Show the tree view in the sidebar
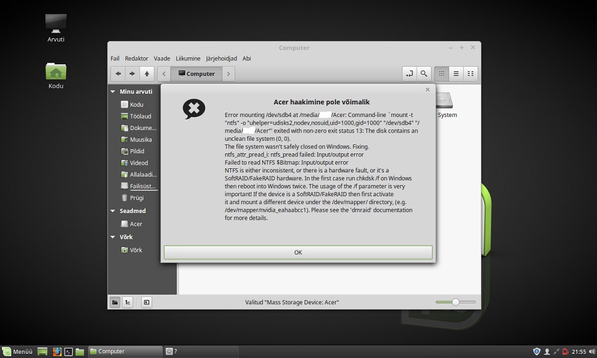The width and height of the screenshot is (597, 358). 128,303
